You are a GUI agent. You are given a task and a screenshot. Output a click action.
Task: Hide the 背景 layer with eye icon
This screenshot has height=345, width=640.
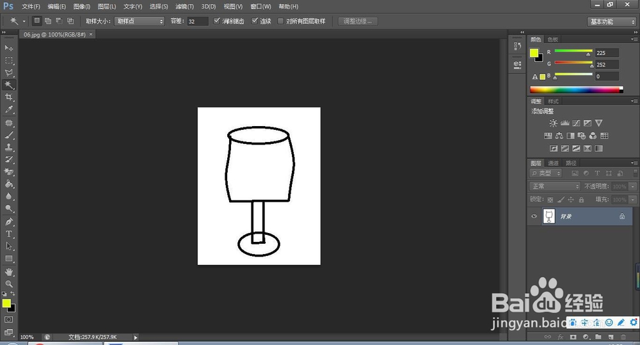tap(534, 216)
